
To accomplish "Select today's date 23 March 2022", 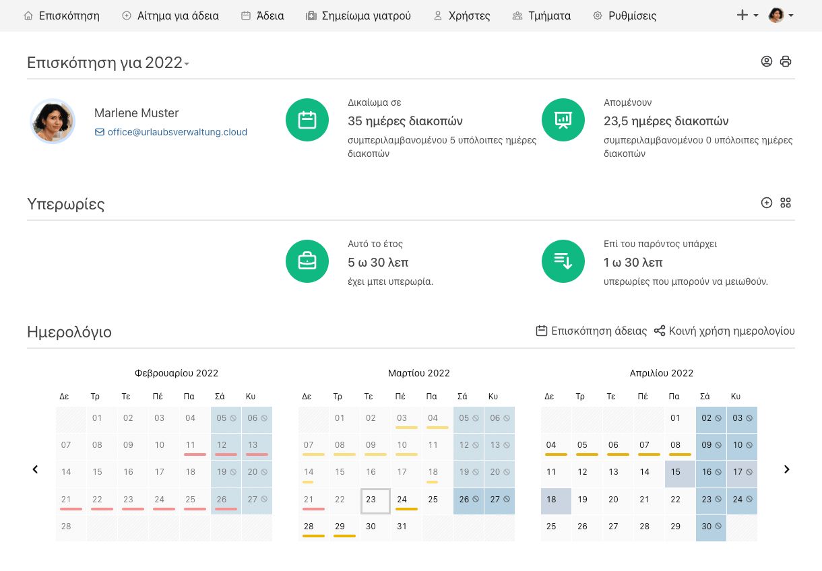I will 375,501.
